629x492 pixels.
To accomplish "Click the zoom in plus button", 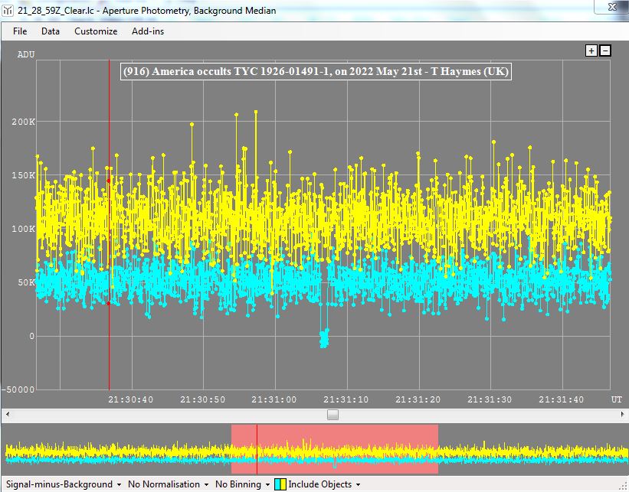I will pos(591,51).
